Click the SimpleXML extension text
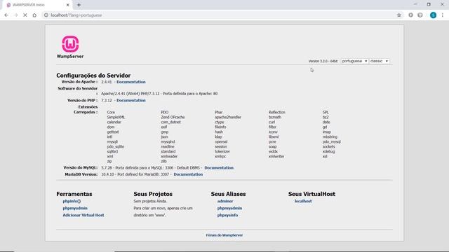Viewport: 449px width, 252px height. [116, 118]
